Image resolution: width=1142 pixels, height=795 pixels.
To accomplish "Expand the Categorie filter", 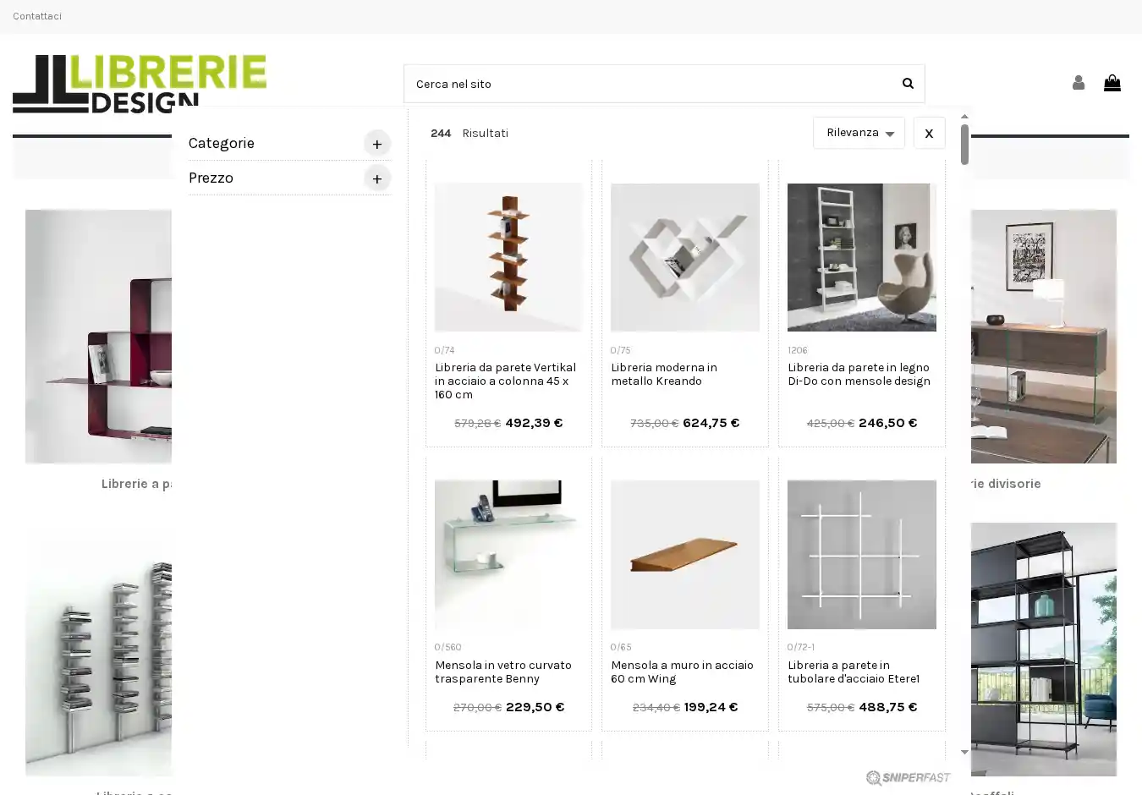I will [376, 144].
